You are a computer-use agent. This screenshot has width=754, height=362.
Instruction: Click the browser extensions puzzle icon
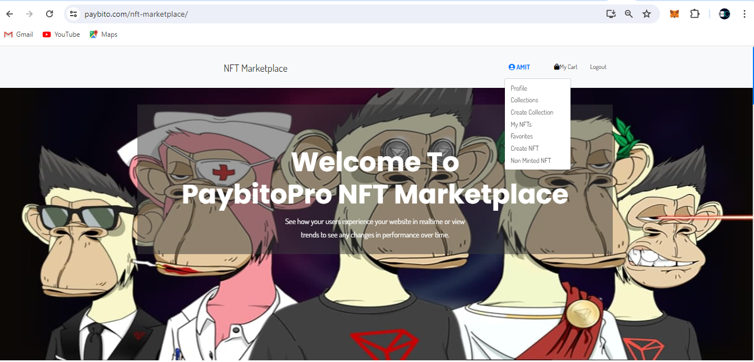695,13
